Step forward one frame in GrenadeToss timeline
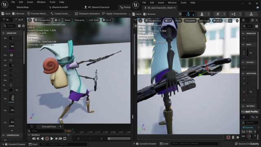261x147 pixels. pyautogui.click(x=56, y=138)
